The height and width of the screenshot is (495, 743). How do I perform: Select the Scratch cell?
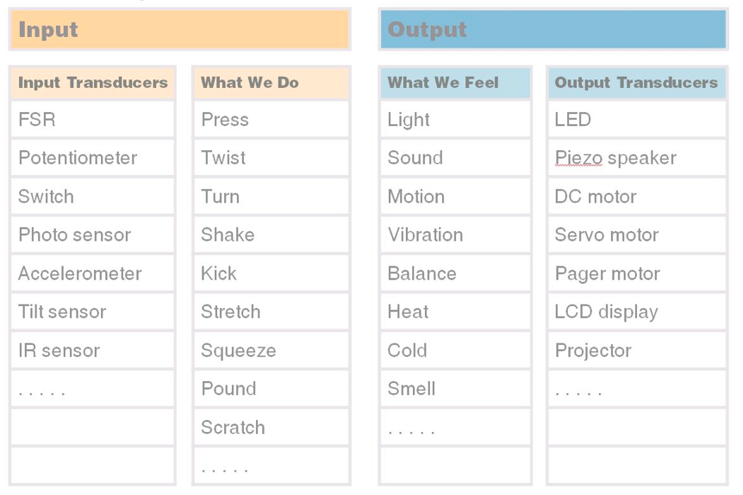(271, 427)
